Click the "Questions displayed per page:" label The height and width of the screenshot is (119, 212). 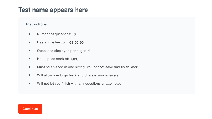[61, 51]
